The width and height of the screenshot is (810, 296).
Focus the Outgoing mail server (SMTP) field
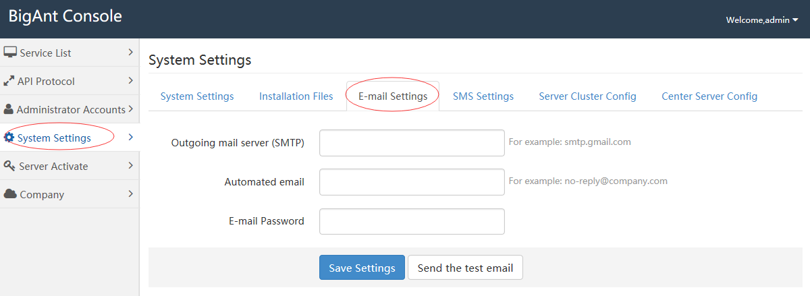point(412,143)
